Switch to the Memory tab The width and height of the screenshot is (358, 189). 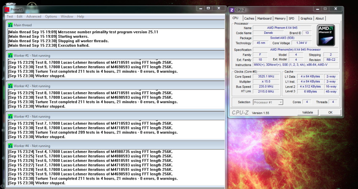point(280,18)
